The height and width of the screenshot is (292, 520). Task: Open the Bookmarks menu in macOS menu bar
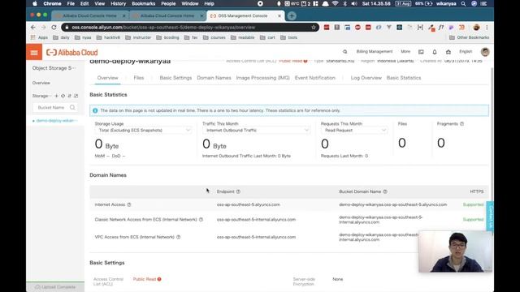point(143,3)
